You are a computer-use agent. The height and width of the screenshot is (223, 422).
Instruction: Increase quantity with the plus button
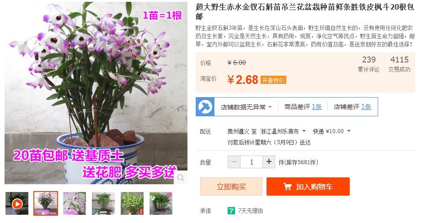[268, 162]
